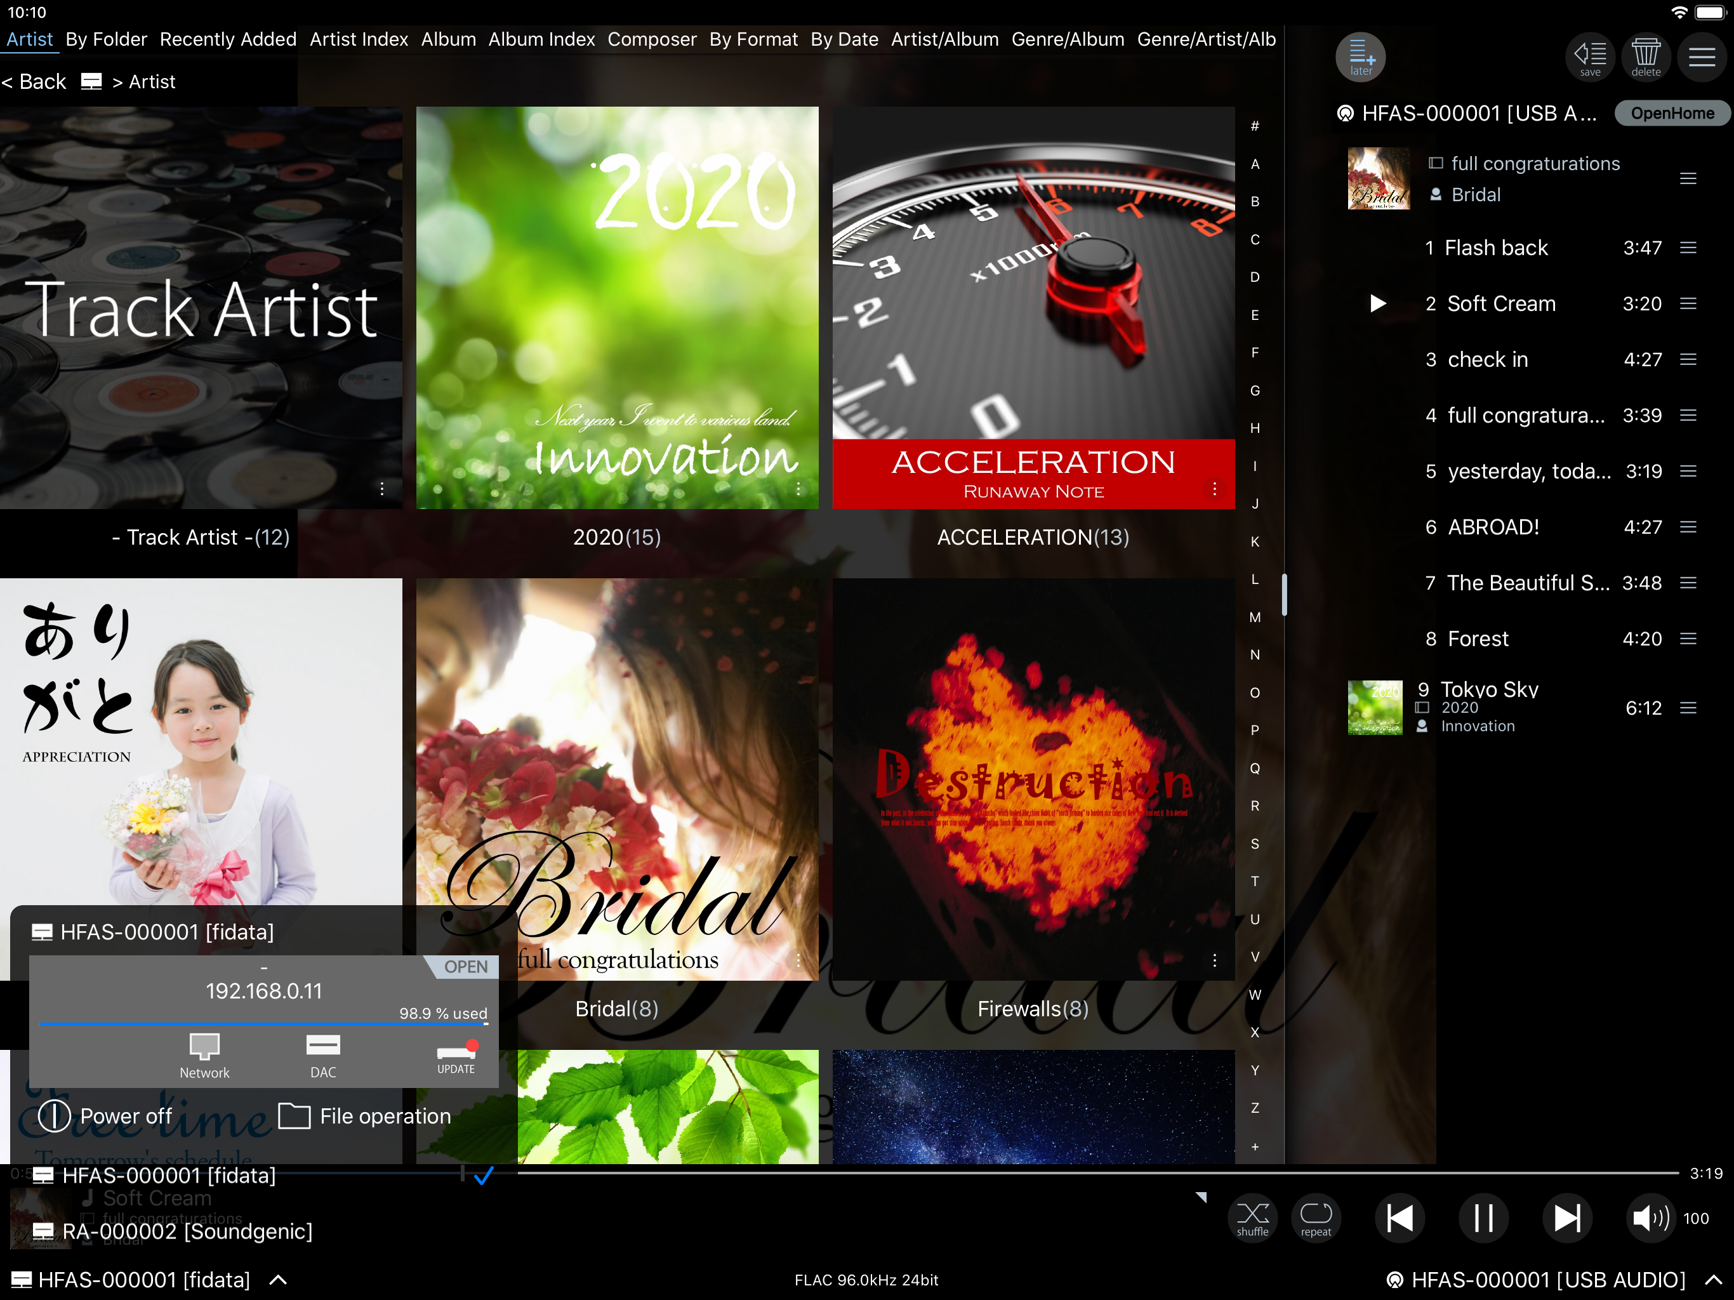Skip to the next track
This screenshot has width=1734, height=1300.
[x=1567, y=1217]
